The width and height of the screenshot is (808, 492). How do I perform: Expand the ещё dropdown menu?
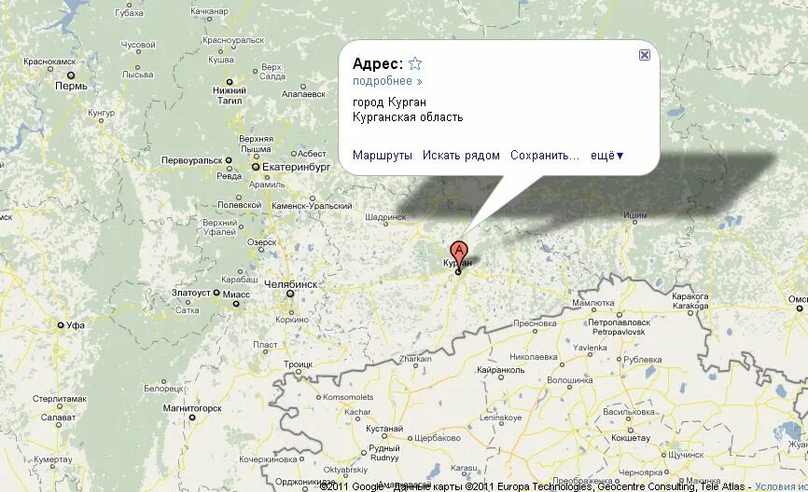click(x=606, y=156)
